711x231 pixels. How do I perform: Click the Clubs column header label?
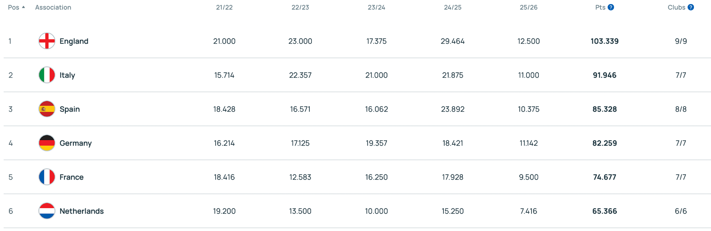pyautogui.click(x=676, y=7)
